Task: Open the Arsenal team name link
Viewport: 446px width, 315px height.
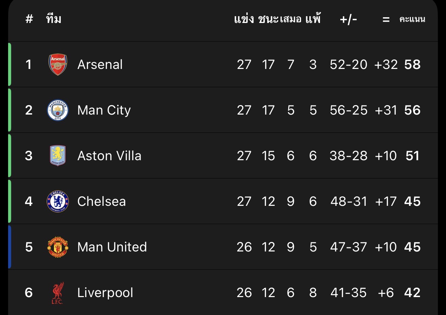Action: tap(100, 65)
